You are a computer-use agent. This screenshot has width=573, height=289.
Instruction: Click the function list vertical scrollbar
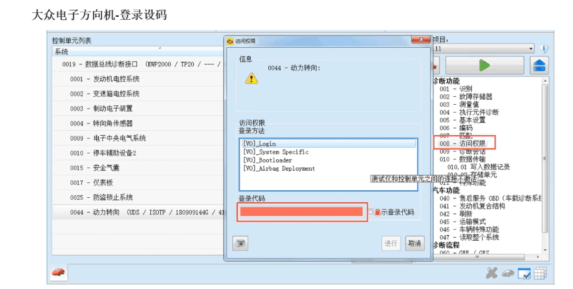click(x=546, y=161)
